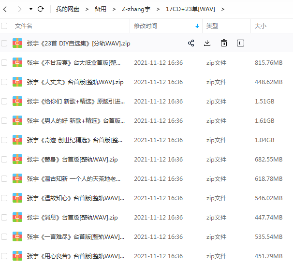Download the 23首 DIY自选集 zip file
This screenshot has height=265, width=293.
tap(207, 44)
